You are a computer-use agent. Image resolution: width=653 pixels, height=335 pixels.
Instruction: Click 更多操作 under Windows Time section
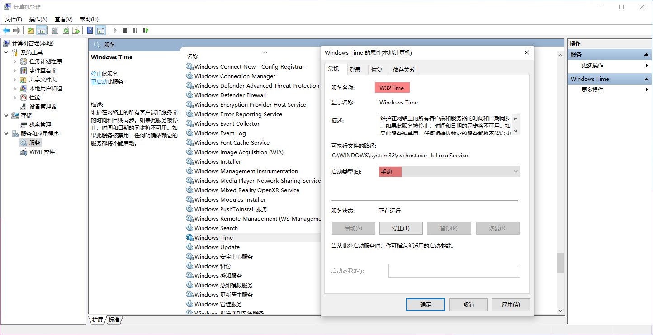[x=592, y=90]
